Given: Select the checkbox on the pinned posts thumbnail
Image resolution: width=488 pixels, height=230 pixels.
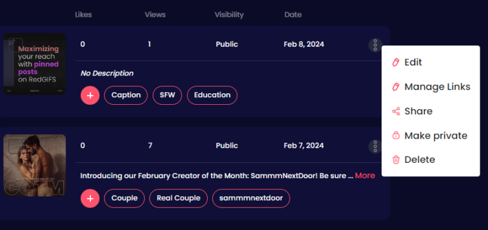Looking at the screenshot, I should pyautogui.click(x=15, y=45).
